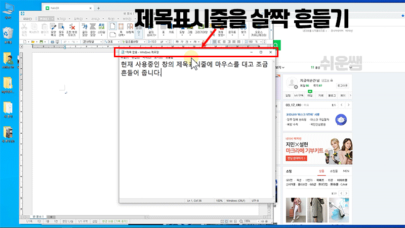Image resolution: width=405 pixels, height=228 pixels.
Task: Click the zoom-out minus button in status bar
Action: pos(262,221)
